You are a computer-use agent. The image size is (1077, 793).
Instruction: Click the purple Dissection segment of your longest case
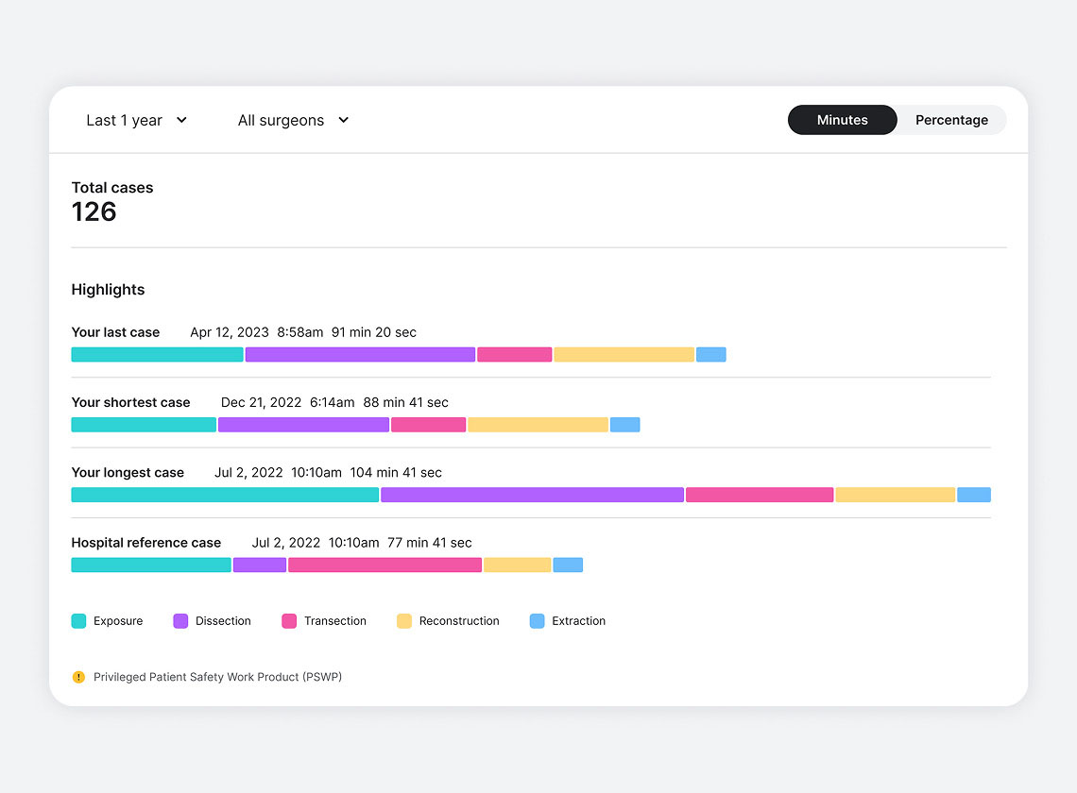(x=531, y=494)
